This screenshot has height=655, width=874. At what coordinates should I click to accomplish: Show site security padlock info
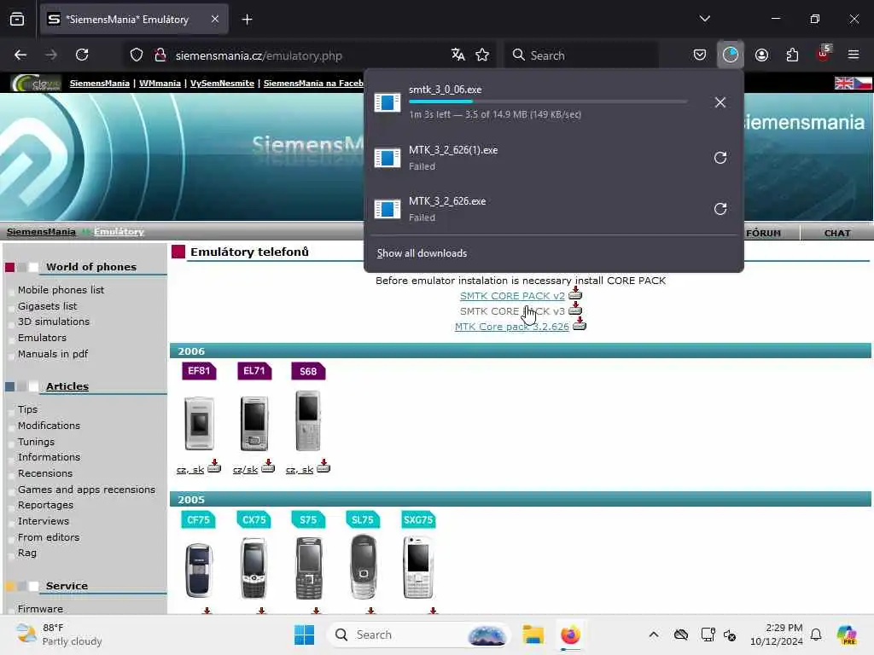pyautogui.click(x=160, y=55)
